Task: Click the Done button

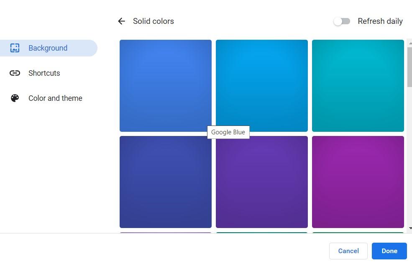Action: 389,251
